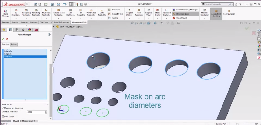Click the Toolpath Trim tool

[115, 14]
